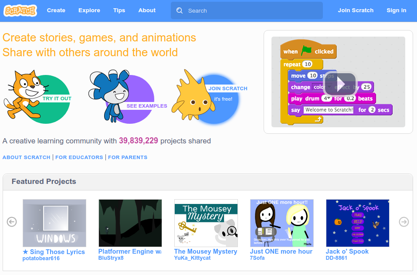Open the Create menu item
Image resolution: width=417 pixels, height=275 pixels.
[x=56, y=10]
